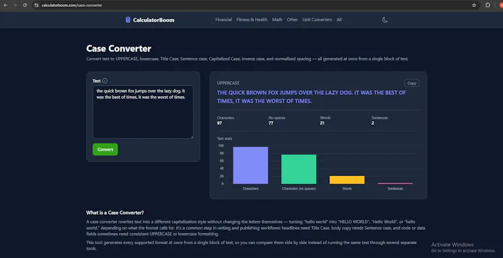
Task: Click the Text field label
Action: (97, 81)
